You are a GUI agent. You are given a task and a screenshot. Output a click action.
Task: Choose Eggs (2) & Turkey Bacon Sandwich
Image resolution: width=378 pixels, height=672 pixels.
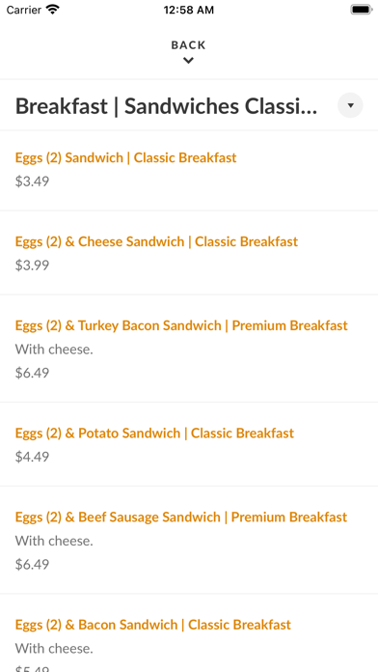tap(189, 349)
